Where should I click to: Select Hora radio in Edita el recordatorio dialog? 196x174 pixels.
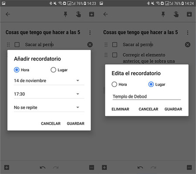(x=119, y=84)
